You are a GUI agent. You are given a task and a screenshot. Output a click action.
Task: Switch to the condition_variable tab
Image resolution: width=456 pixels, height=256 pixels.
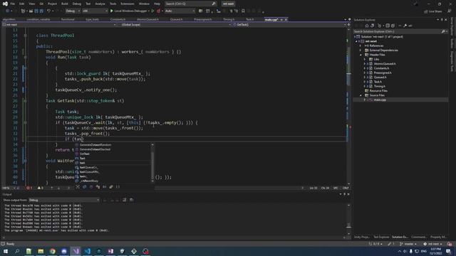click(38, 19)
